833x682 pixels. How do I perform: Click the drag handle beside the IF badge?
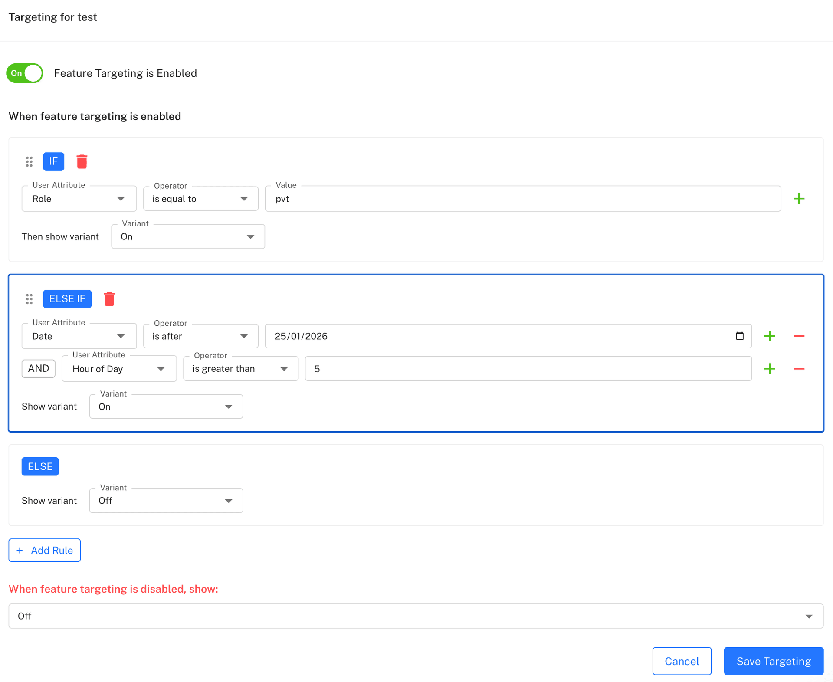[29, 161]
